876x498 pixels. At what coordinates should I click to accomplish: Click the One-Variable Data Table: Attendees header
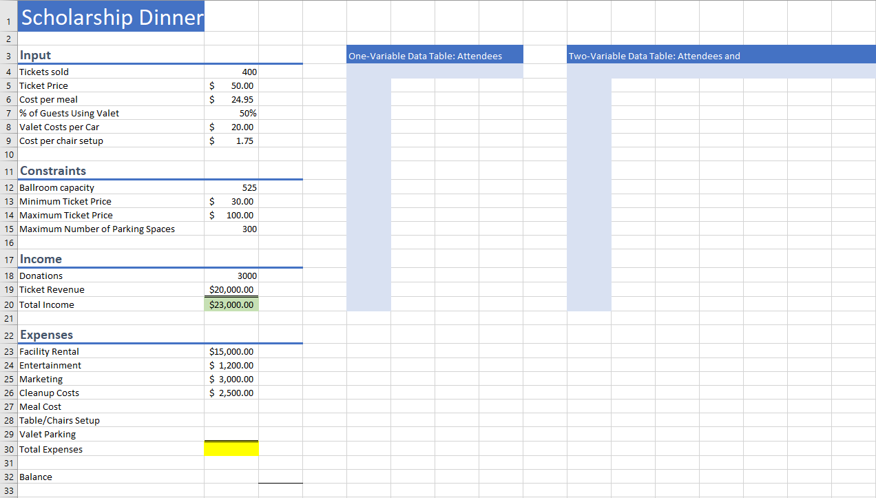click(x=435, y=54)
